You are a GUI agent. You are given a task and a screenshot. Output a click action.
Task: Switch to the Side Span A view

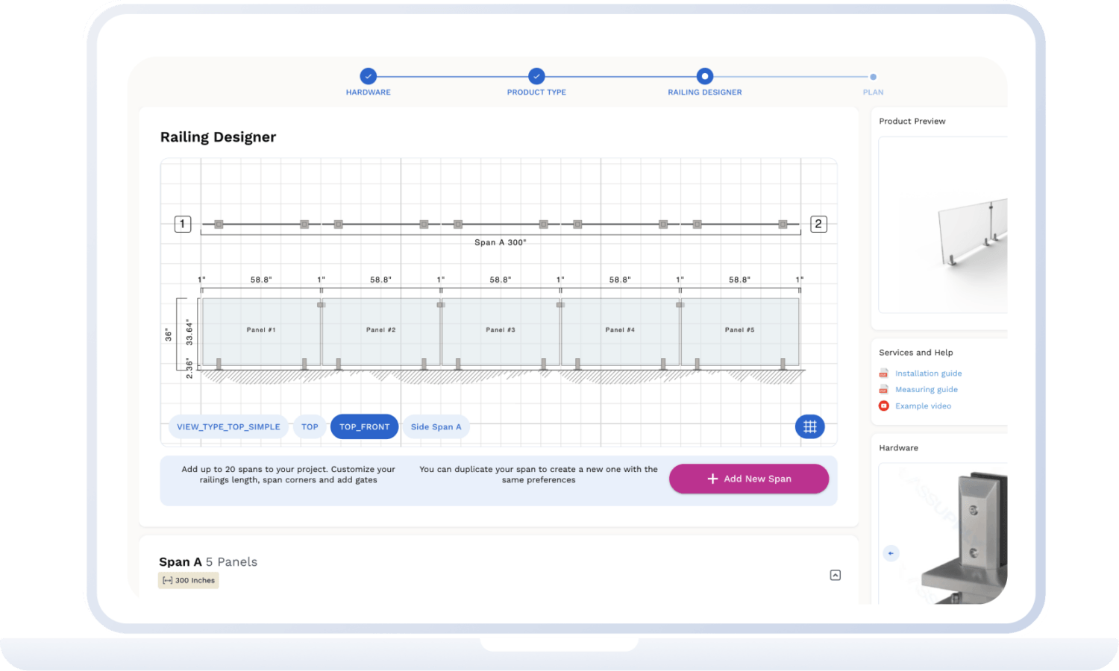436,426
